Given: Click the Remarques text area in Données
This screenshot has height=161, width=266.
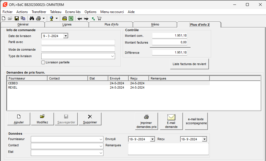Looking at the screenshot, I should 168,149.
